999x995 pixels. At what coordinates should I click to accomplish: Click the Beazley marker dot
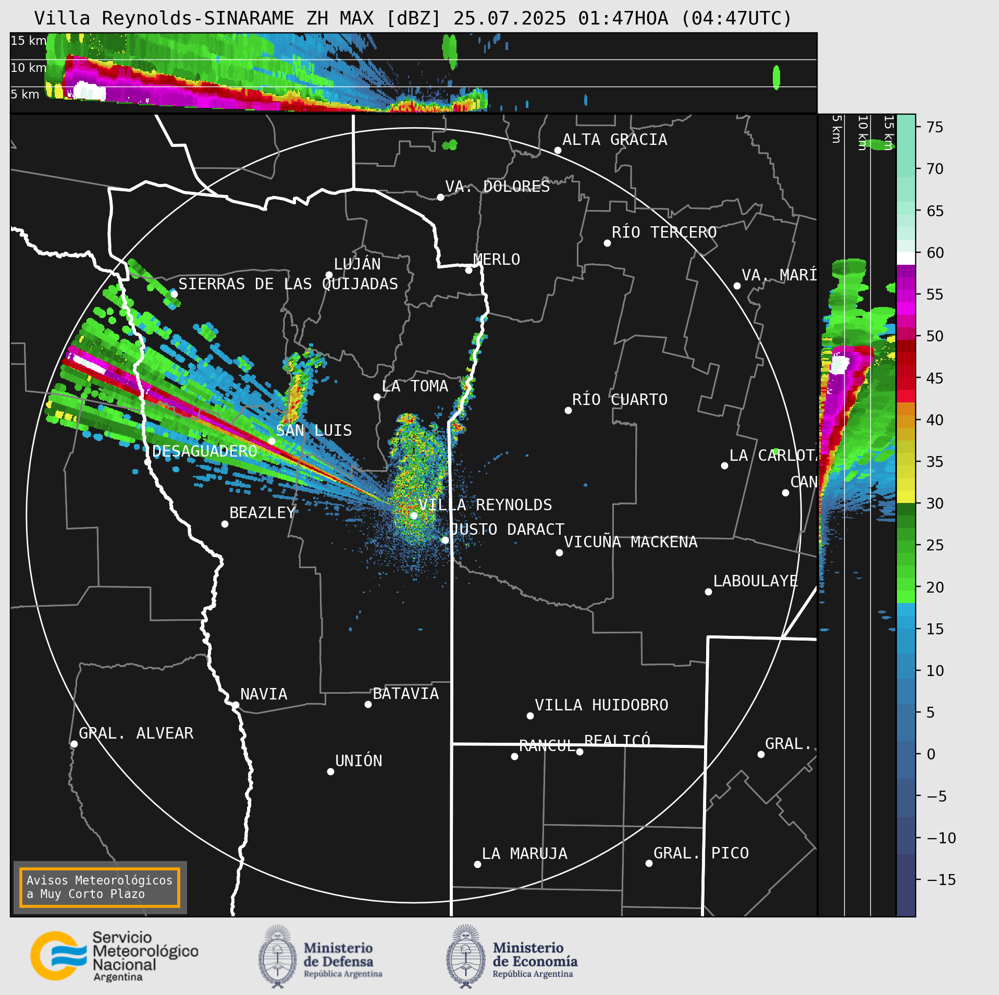(x=225, y=524)
